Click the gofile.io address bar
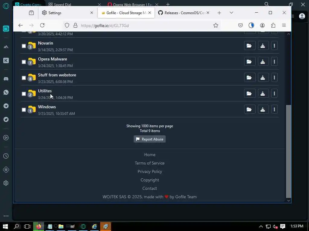309x231 pixels. point(142,26)
